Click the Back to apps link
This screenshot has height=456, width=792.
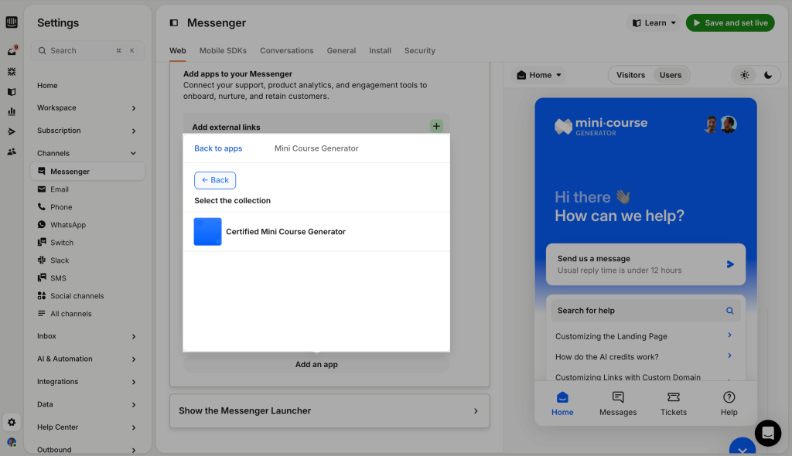click(218, 148)
